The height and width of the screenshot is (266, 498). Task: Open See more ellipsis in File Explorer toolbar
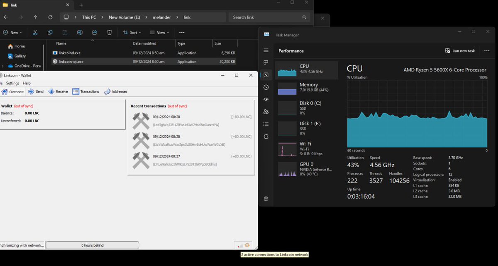pos(182,32)
